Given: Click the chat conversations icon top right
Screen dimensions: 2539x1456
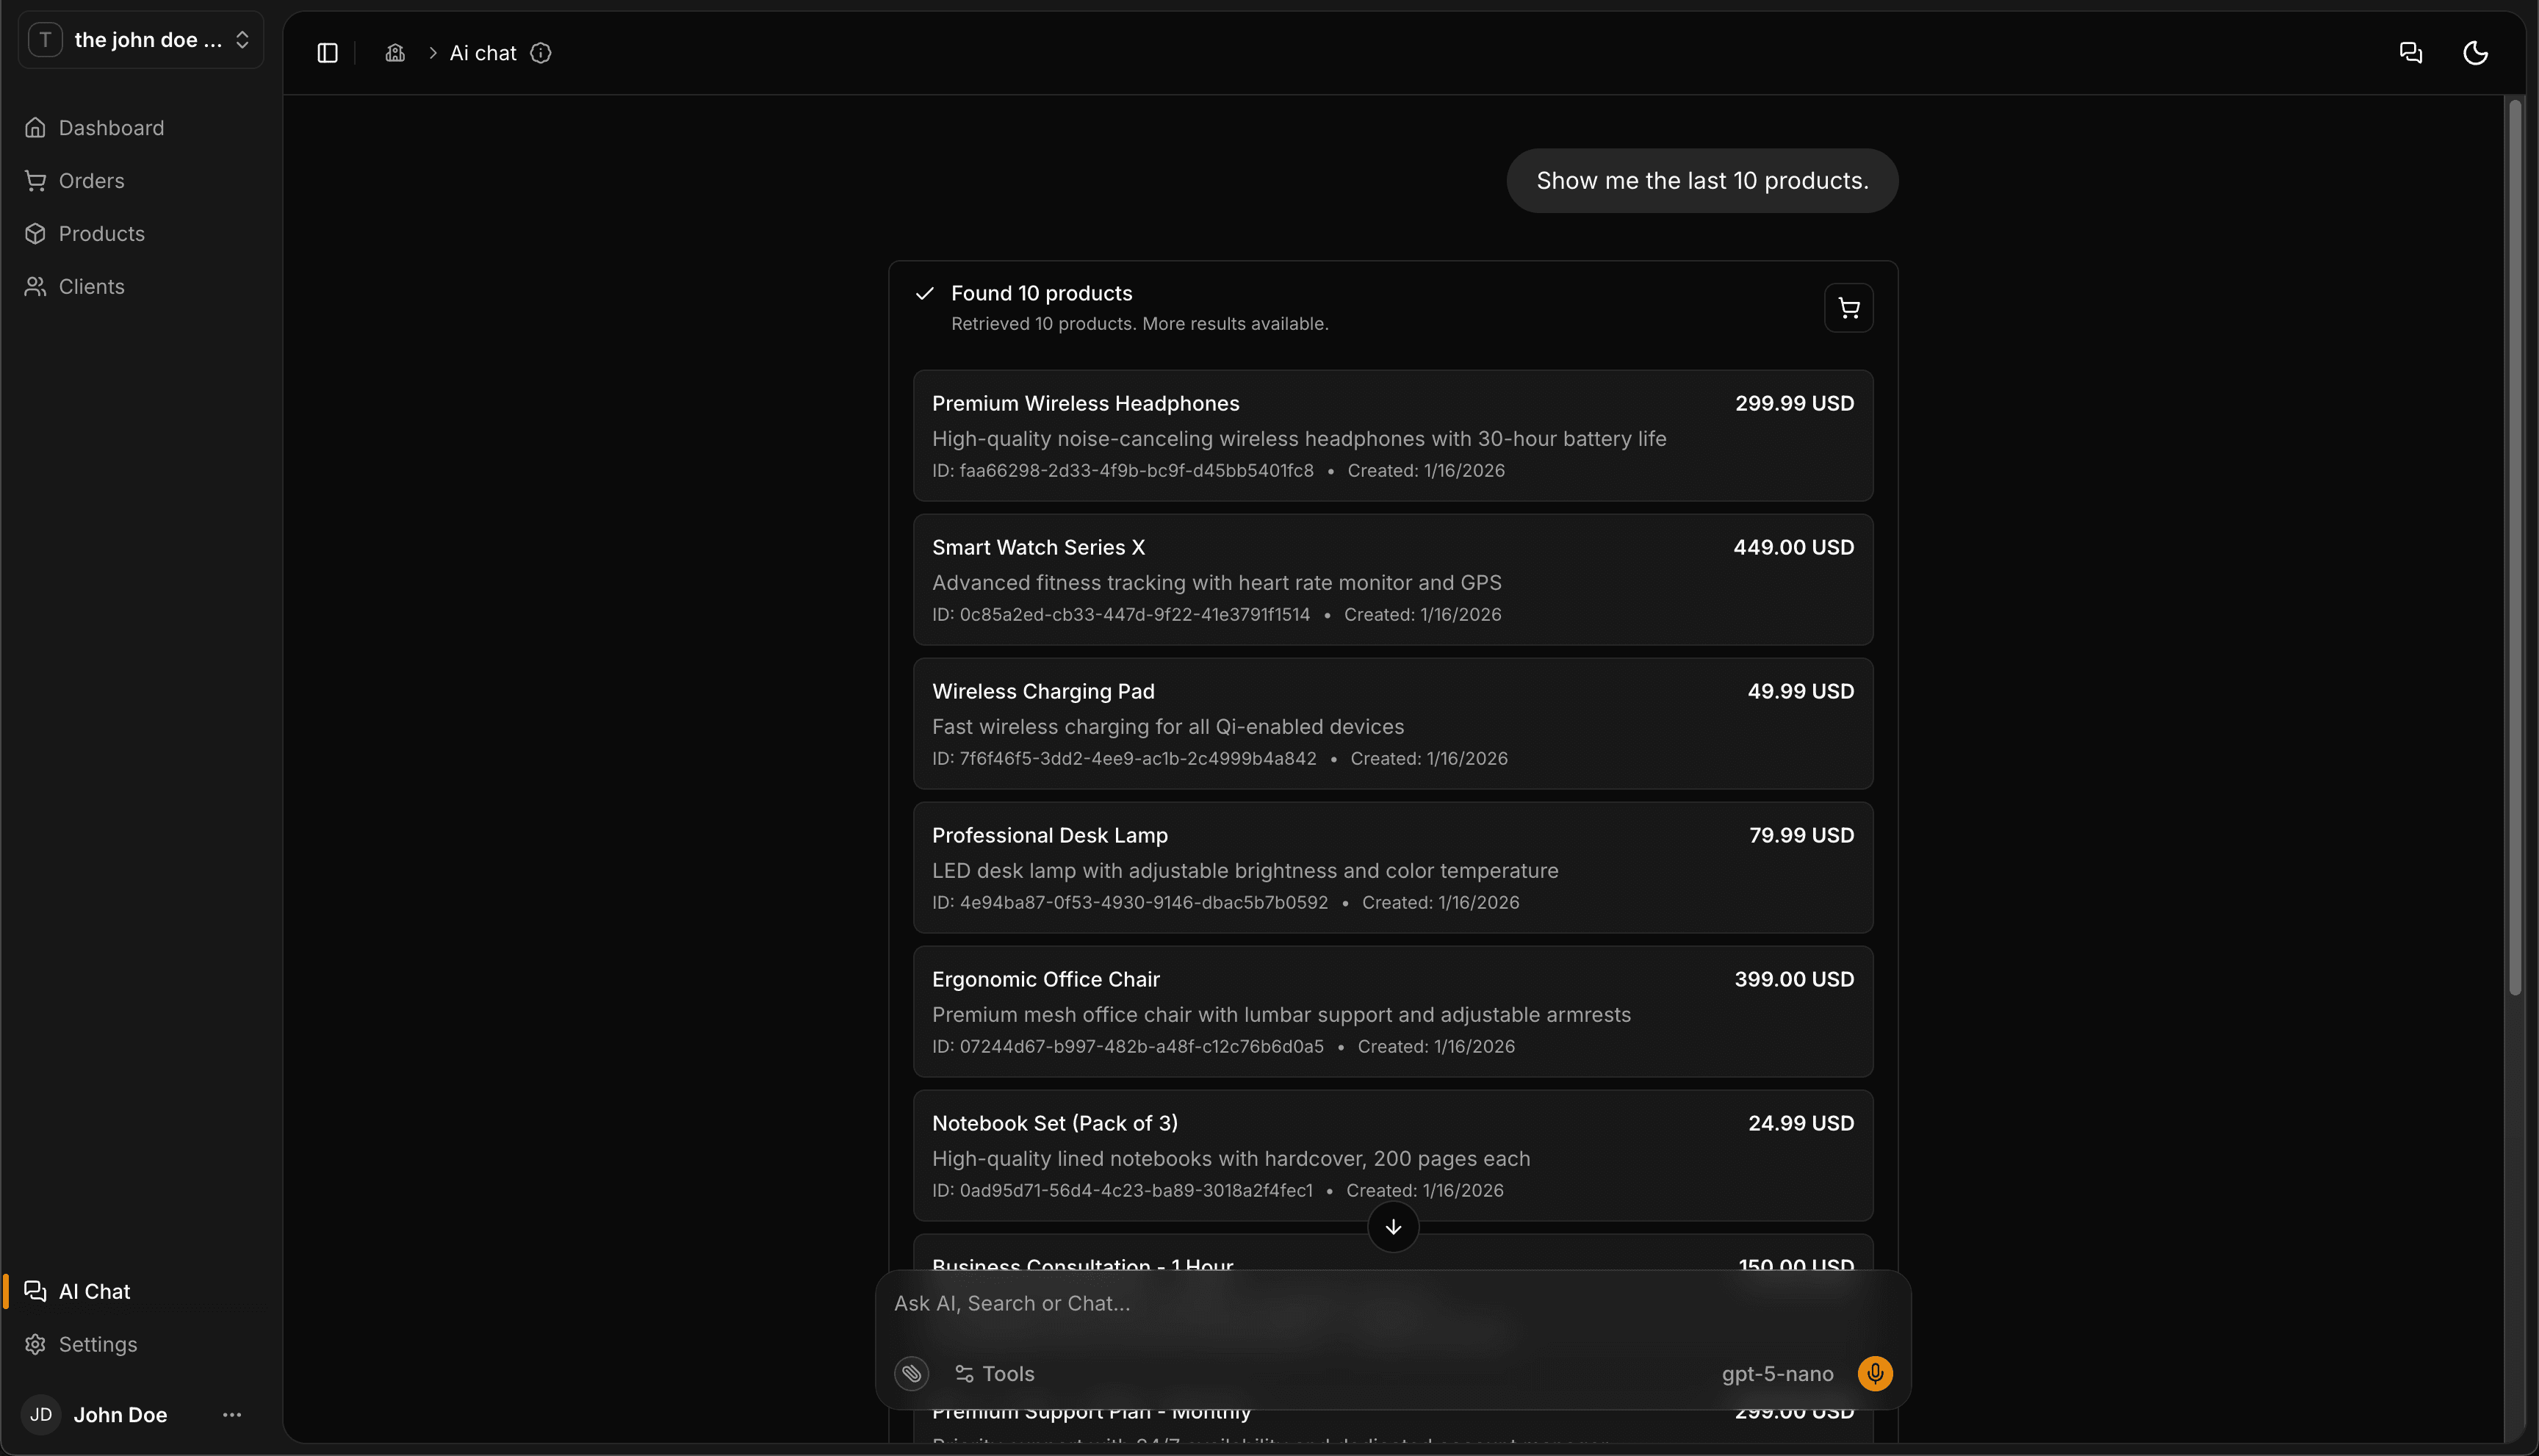Looking at the screenshot, I should [2410, 52].
